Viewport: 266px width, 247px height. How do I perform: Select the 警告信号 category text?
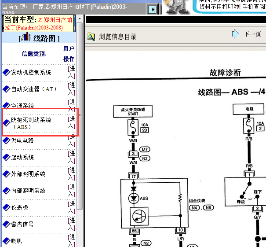click(x=22, y=224)
